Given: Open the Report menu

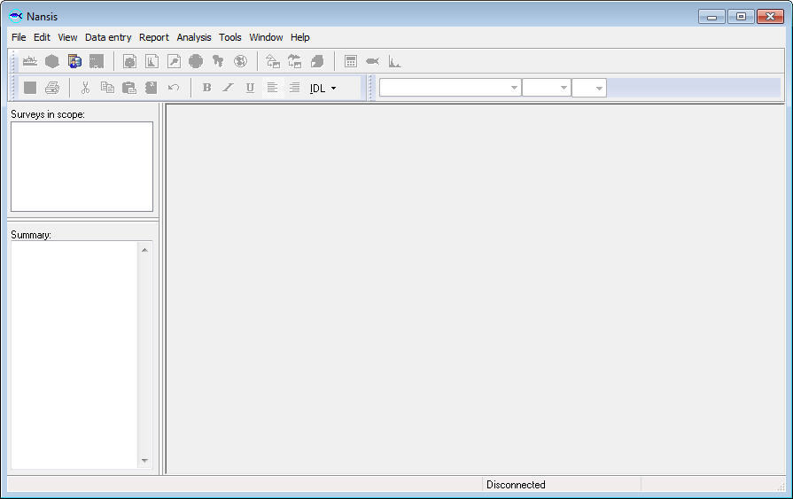Looking at the screenshot, I should click(x=154, y=37).
